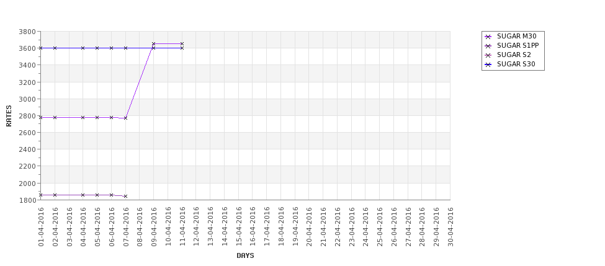Image resolution: width=605 pixels, height=266 pixels.
Task: Click the DAYS axis title
Action: (245, 255)
